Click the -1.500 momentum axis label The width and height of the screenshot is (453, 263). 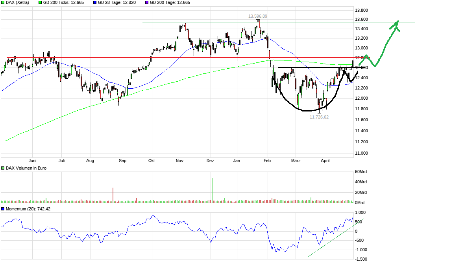coord(361,259)
